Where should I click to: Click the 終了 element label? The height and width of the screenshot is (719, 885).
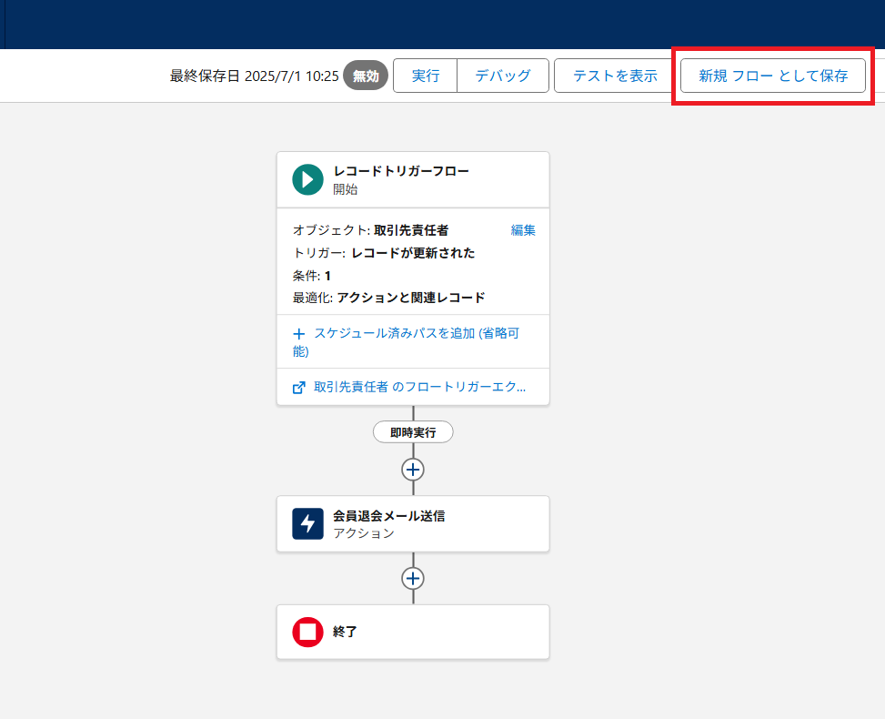click(345, 632)
